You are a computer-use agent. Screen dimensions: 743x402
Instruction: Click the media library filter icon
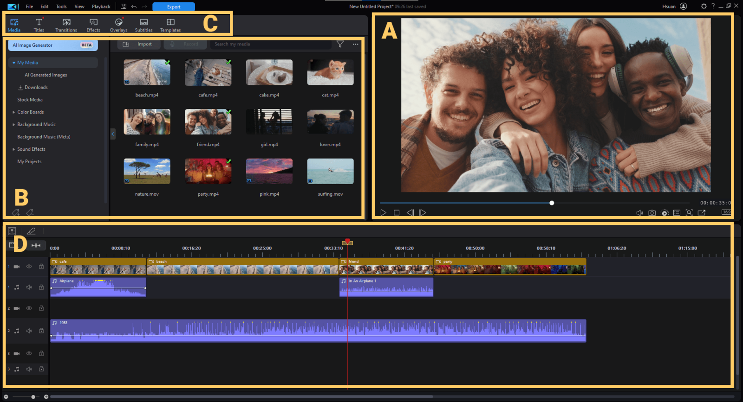(x=340, y=44)
